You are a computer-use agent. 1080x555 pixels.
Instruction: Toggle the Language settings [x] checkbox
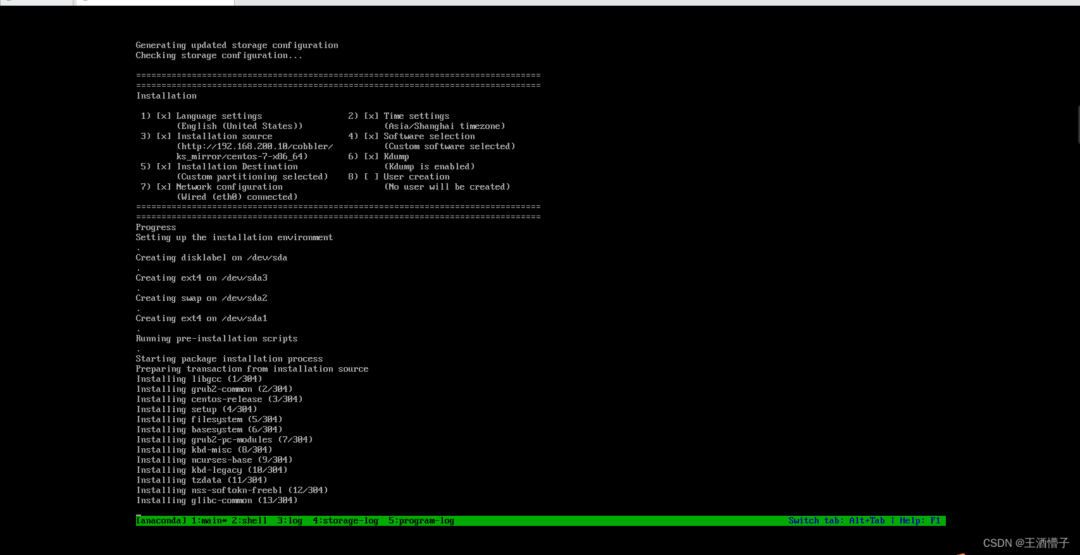[164, 116]
